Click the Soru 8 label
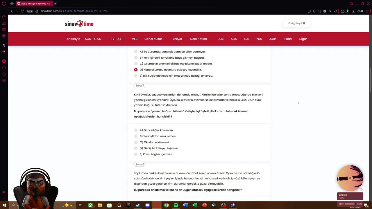 point(139,164)
